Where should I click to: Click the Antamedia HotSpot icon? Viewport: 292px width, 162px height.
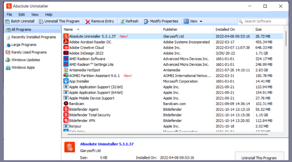coord(66,70)
